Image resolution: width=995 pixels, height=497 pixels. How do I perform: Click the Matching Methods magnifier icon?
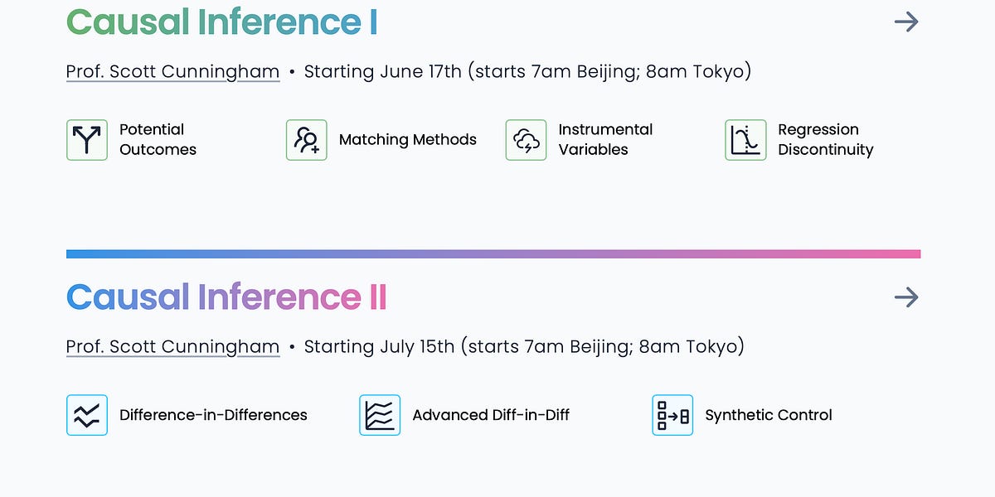coord(305,140)
